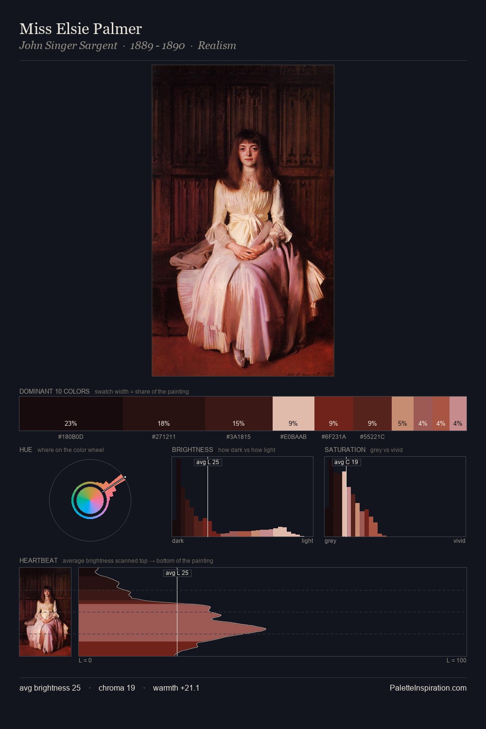Screen dimensions: 486x729
Task: Click the '1889 - 1890' date text
Action: pyautogui.click(x=157, y=46)
